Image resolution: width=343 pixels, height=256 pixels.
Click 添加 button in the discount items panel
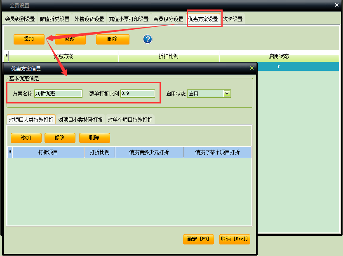pos(26,138)
